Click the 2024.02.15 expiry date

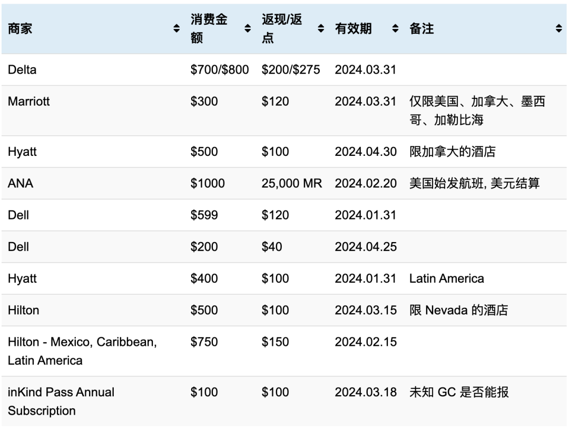(366, 342)
